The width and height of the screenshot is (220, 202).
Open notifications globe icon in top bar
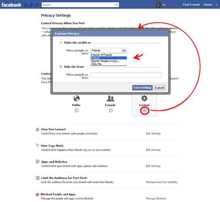click(x=37, y=5)
